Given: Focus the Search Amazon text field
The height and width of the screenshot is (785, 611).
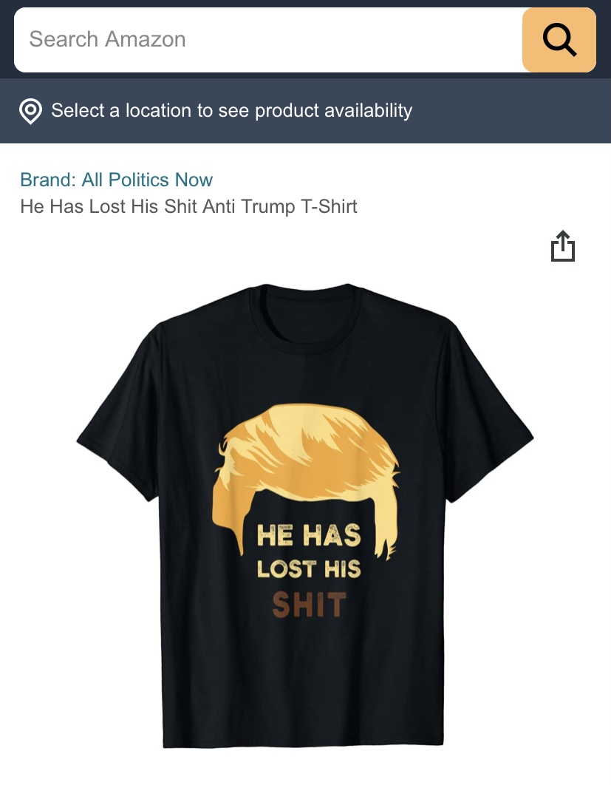Looking at the screenshot, I should [268, 40].
